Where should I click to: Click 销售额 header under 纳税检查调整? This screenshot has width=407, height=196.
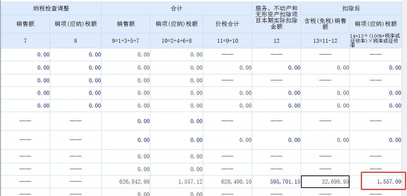click(x=25, y=24)
